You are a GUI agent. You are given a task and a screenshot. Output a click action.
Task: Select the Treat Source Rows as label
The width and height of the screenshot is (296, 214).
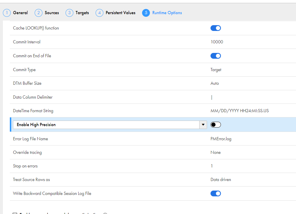pos(31,180)
